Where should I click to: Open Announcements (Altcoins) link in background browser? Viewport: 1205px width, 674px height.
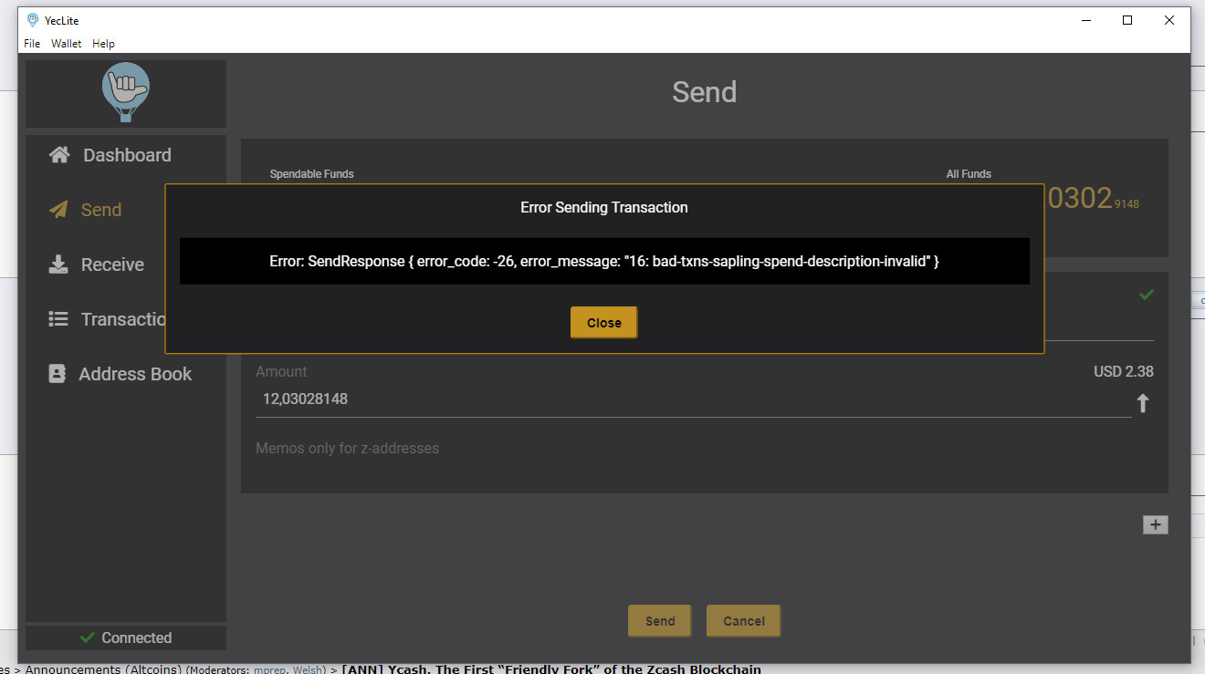103,669
